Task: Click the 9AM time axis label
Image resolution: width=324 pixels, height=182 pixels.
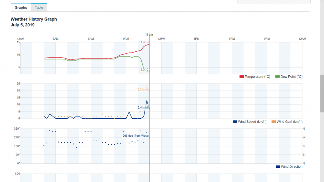Action: click(126, 39)
